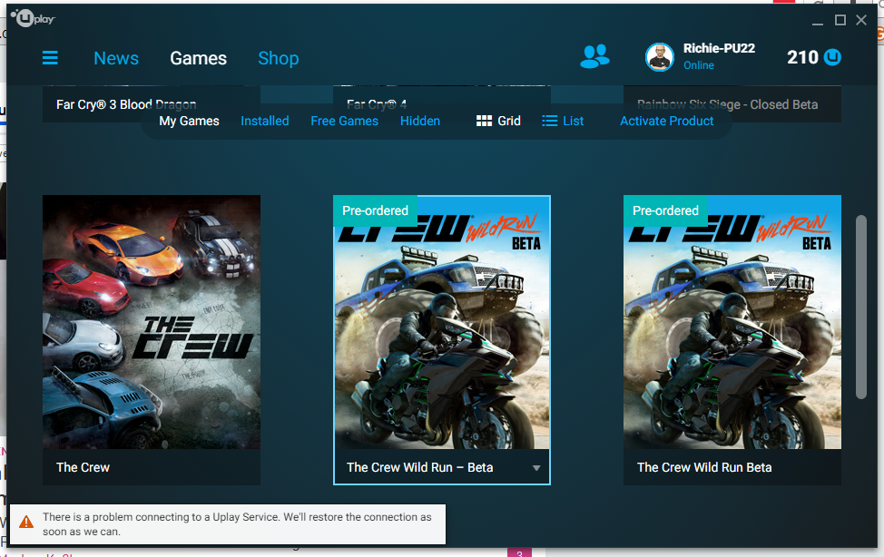Select the My Games filter

coord(189,121)
